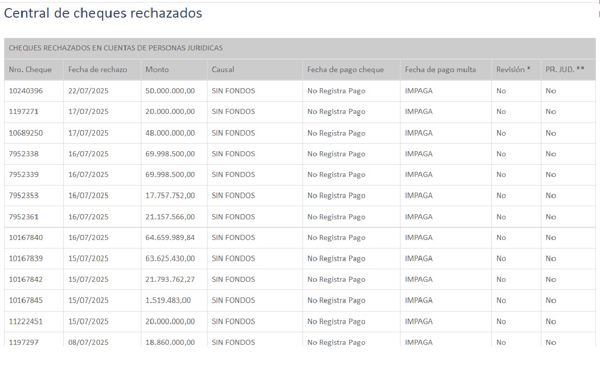Click amount 63.625.430,00
The height and width of the screenshot is (367, 600).
coord(170,259)
